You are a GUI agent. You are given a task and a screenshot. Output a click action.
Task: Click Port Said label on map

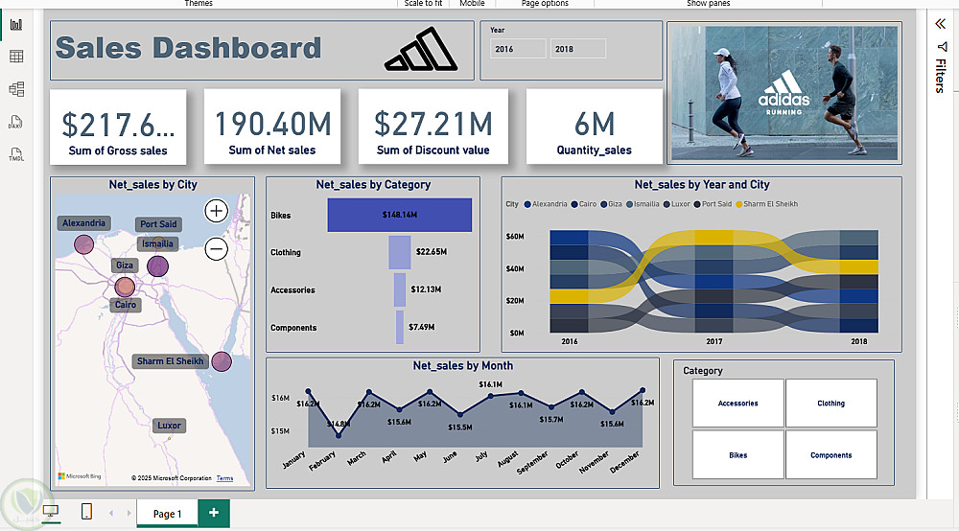tap(158, 224)
